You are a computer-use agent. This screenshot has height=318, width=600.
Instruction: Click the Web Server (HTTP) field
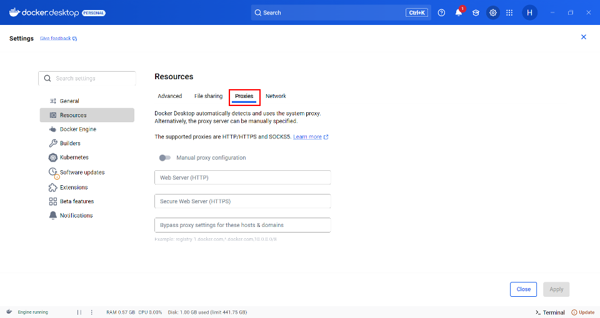242,178
